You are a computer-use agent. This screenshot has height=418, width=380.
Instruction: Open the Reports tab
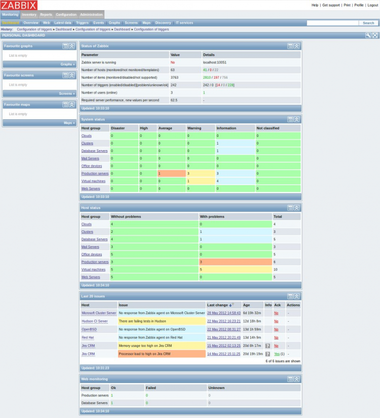[46, 15]
